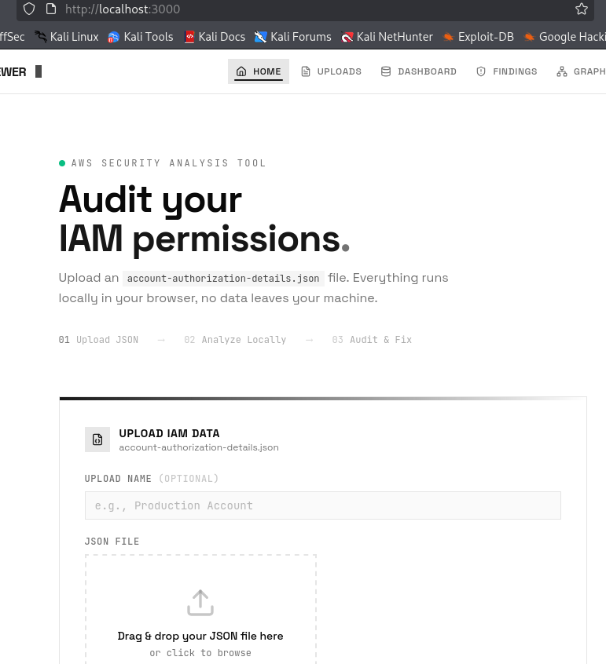Open the Kali Linux bookmark

click(67, 37)
